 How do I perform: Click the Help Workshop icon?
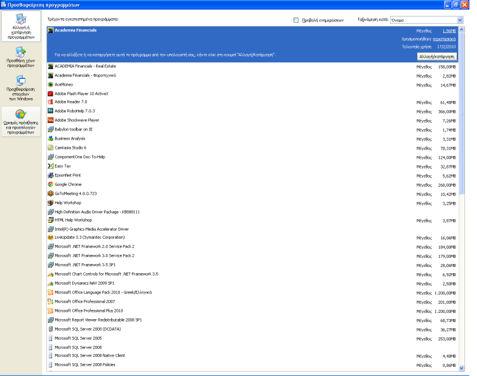point(51,203)
